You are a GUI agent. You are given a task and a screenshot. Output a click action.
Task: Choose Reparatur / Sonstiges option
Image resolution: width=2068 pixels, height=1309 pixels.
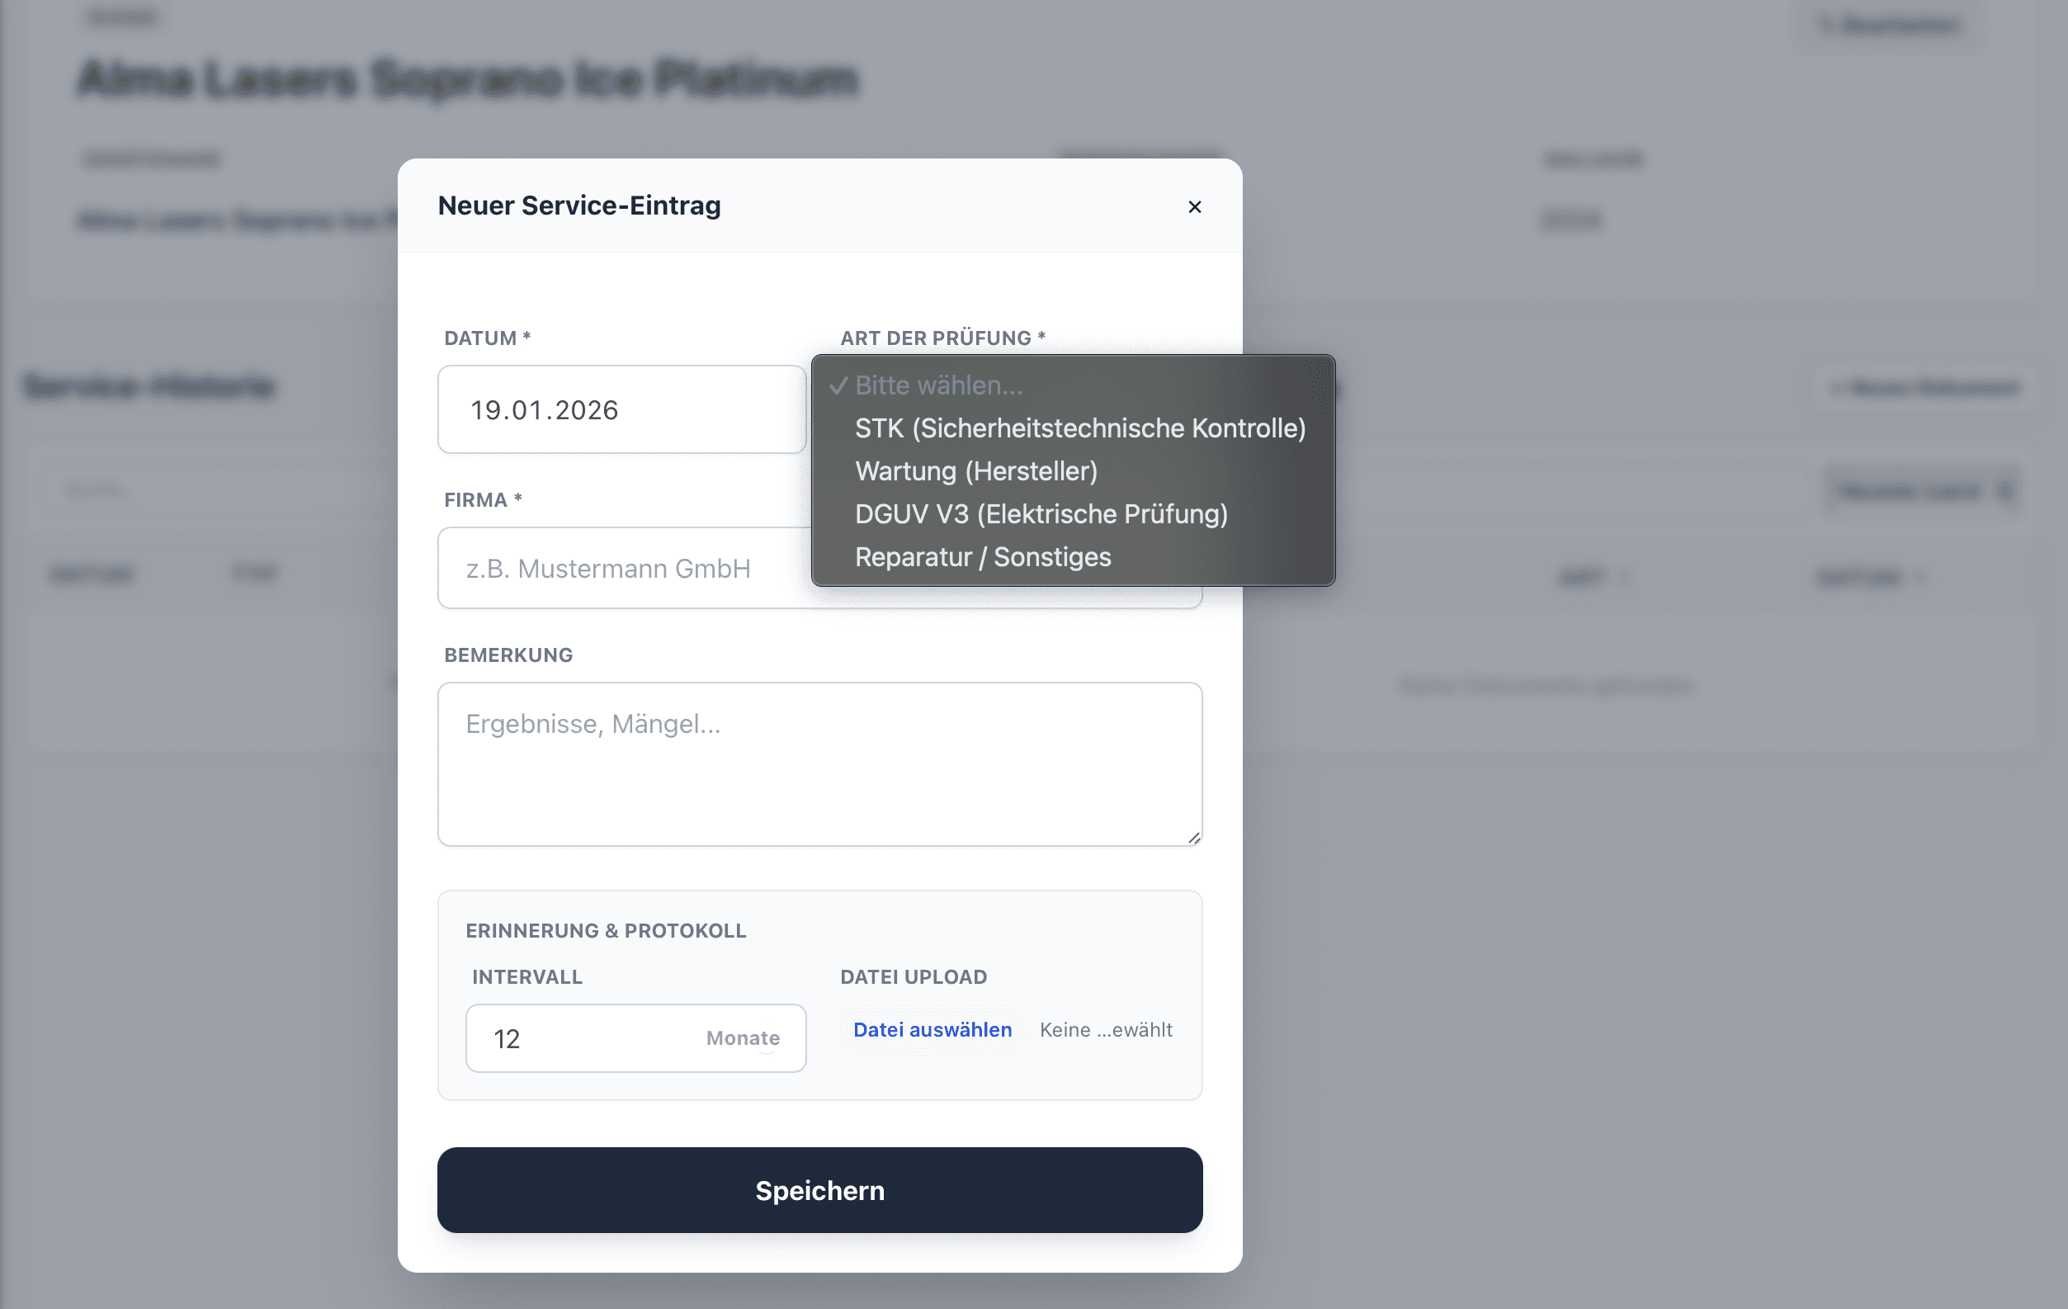(x=983, y=557)
